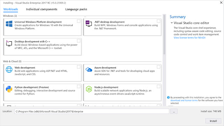
Task: Open the Individual components tab
Action: tap(42, 9)
